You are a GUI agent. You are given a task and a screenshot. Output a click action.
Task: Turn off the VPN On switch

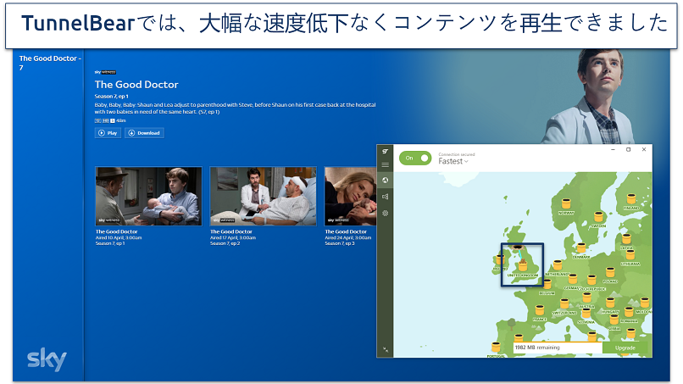[x=415, y=159]
